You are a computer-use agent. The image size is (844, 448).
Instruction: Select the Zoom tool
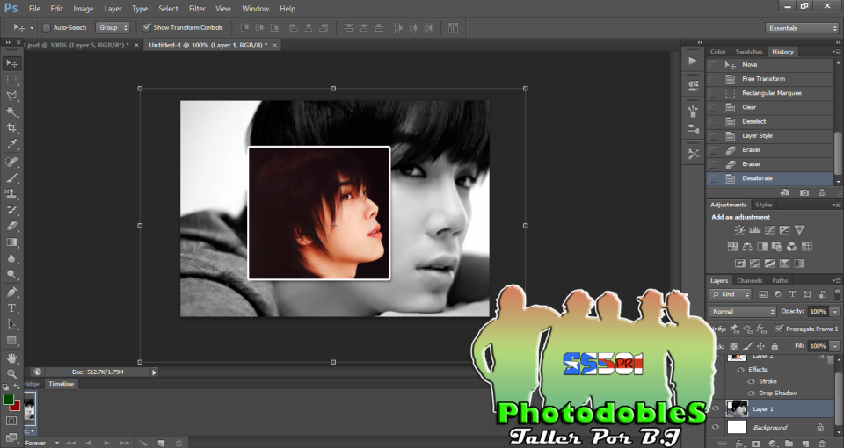(x=11, y=373)
